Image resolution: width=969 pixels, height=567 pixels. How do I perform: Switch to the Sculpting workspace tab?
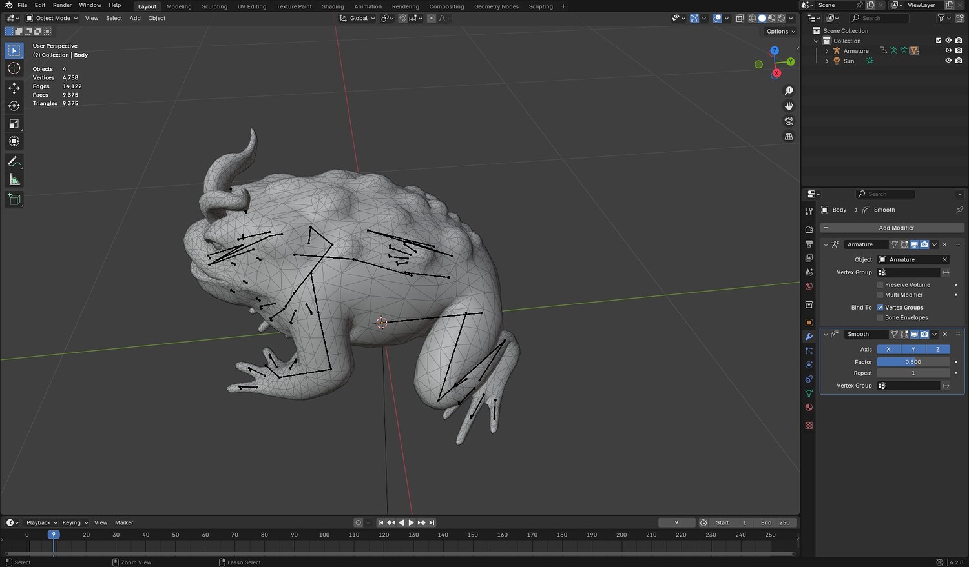coord(214,6)
